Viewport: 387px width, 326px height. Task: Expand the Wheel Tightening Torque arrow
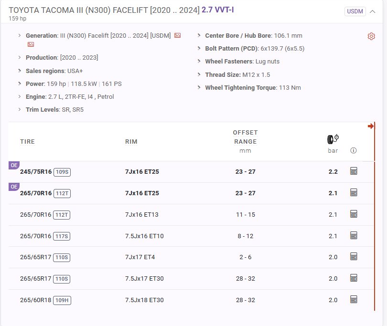tap(199, 87)
